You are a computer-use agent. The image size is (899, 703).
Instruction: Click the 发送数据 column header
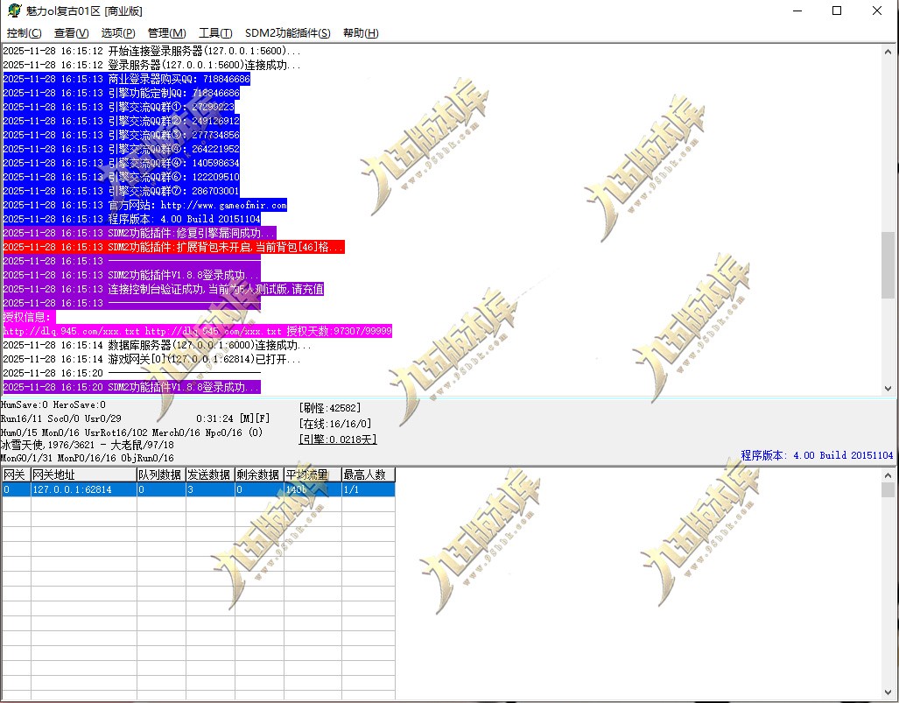(210, 475)
